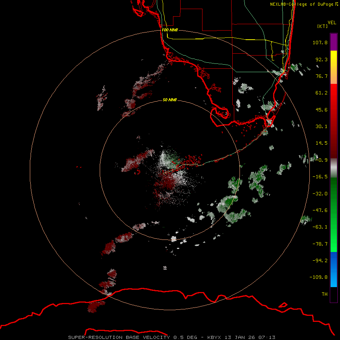Click the 13 JAN 26 date text
The height and width of the screenshot is (340, 340).
(240, 337)
